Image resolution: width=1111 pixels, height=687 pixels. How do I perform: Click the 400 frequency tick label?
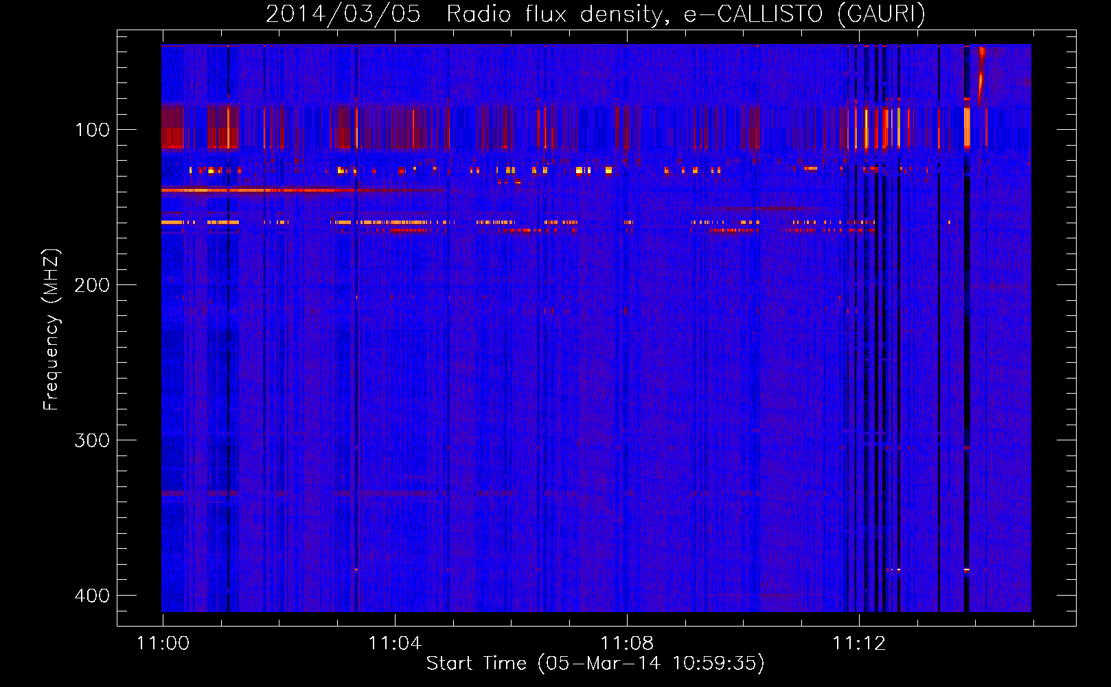pos(92,596)
